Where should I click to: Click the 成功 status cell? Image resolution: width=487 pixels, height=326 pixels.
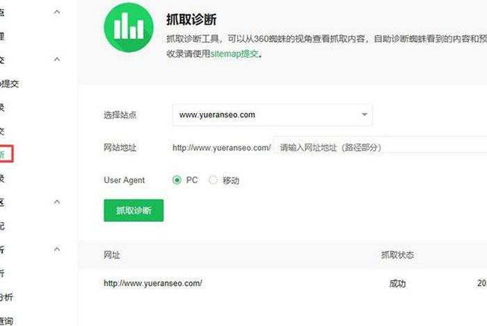(397, 283)
